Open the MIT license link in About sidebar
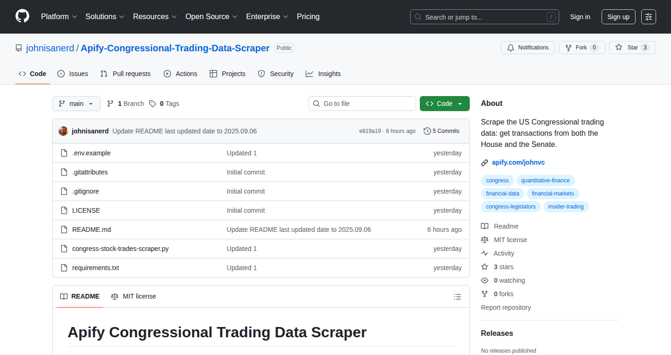This screenshot has height=355, width=671. tap(504, 240)
